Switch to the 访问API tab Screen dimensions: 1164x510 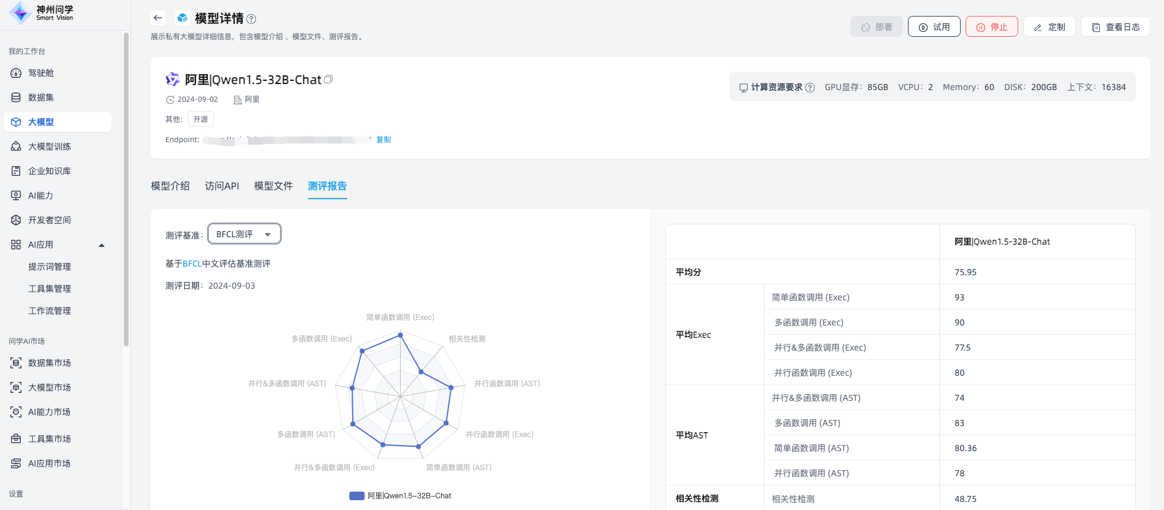click(222, 186)
